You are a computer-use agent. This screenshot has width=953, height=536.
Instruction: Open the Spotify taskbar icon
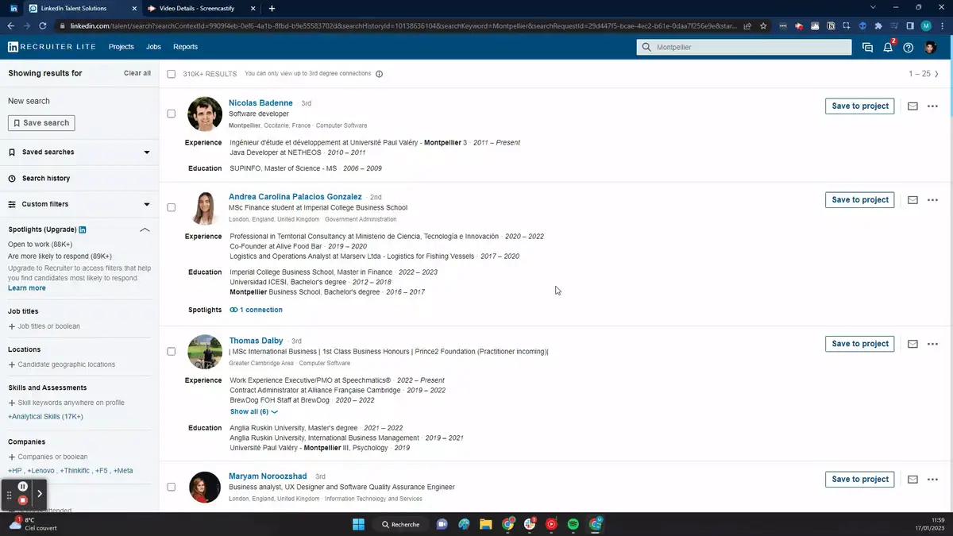point(573,524)
